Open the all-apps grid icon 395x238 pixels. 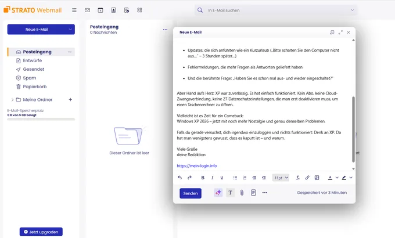pyautogui.click(x=139, y=10)
